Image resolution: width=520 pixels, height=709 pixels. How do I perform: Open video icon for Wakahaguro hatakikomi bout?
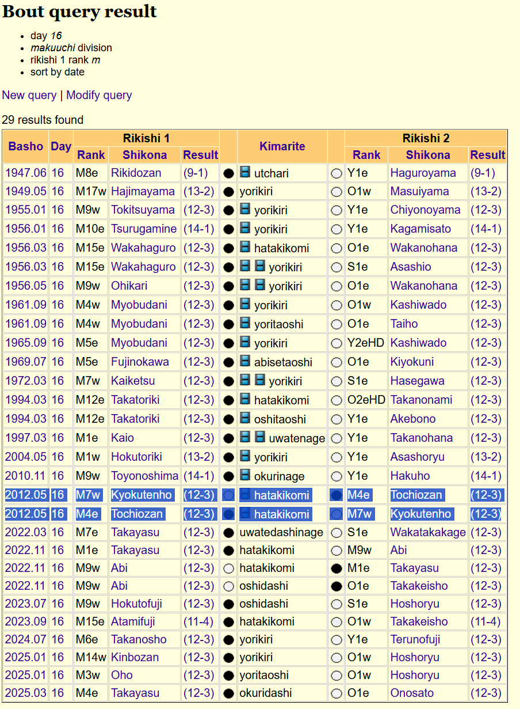(x=245, y=248)
